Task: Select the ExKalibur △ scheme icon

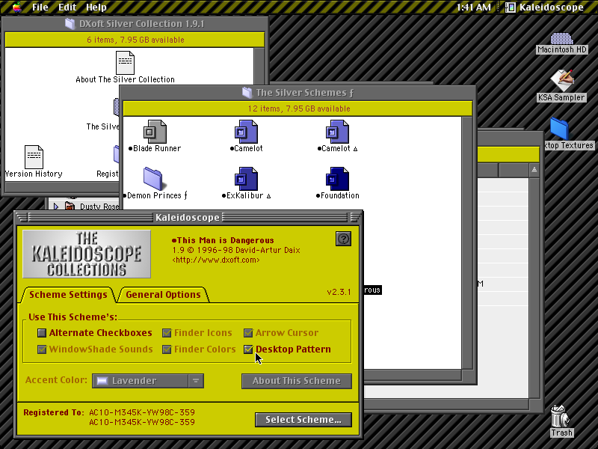Action: tap(246, 179)
